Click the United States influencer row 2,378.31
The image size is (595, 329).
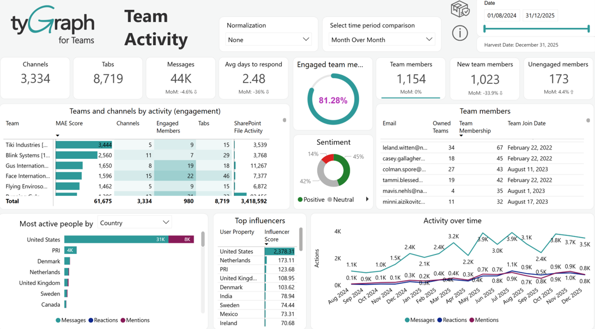pos(257,251)
